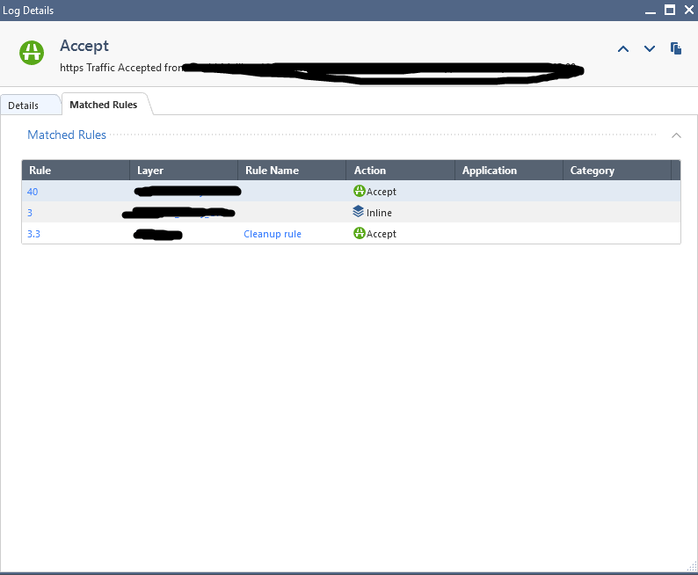Maximize the Log Details window

tap(669, 10)
